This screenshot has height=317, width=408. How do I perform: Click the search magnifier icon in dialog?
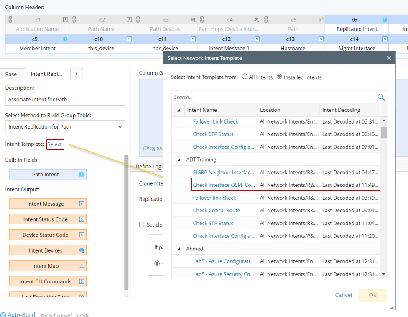click(381, 97)
